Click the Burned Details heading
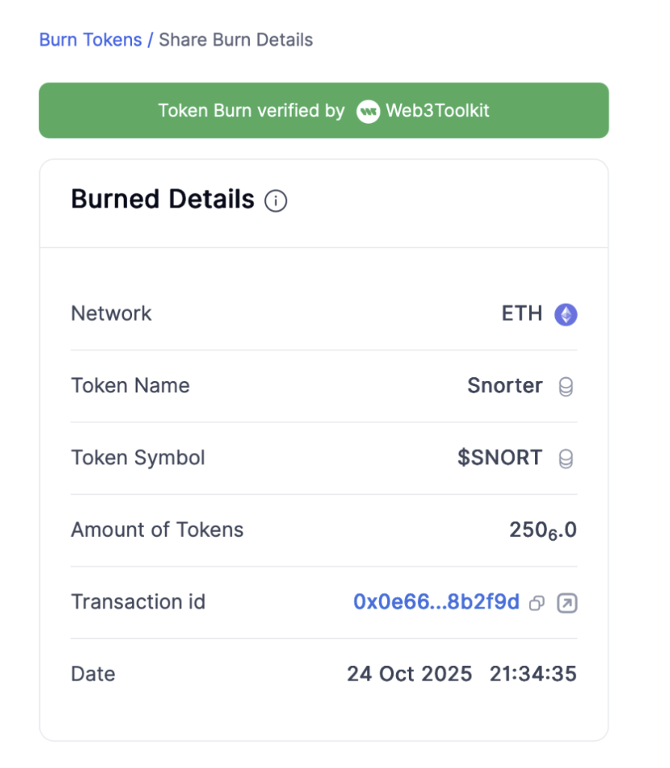Screen dimensions: 670x768 tap(162, 199)
